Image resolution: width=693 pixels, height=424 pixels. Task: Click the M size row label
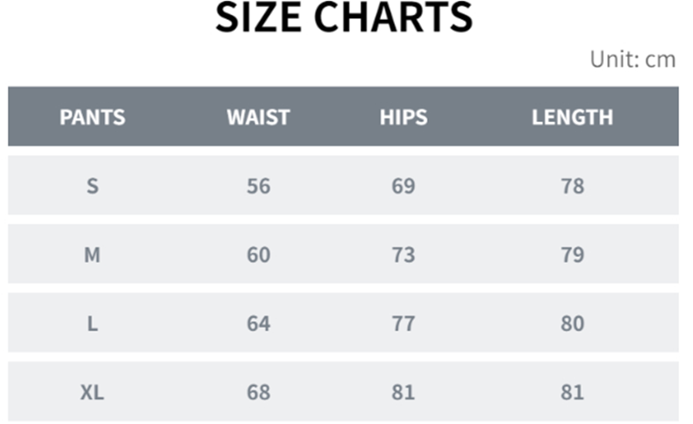point(92,254)
